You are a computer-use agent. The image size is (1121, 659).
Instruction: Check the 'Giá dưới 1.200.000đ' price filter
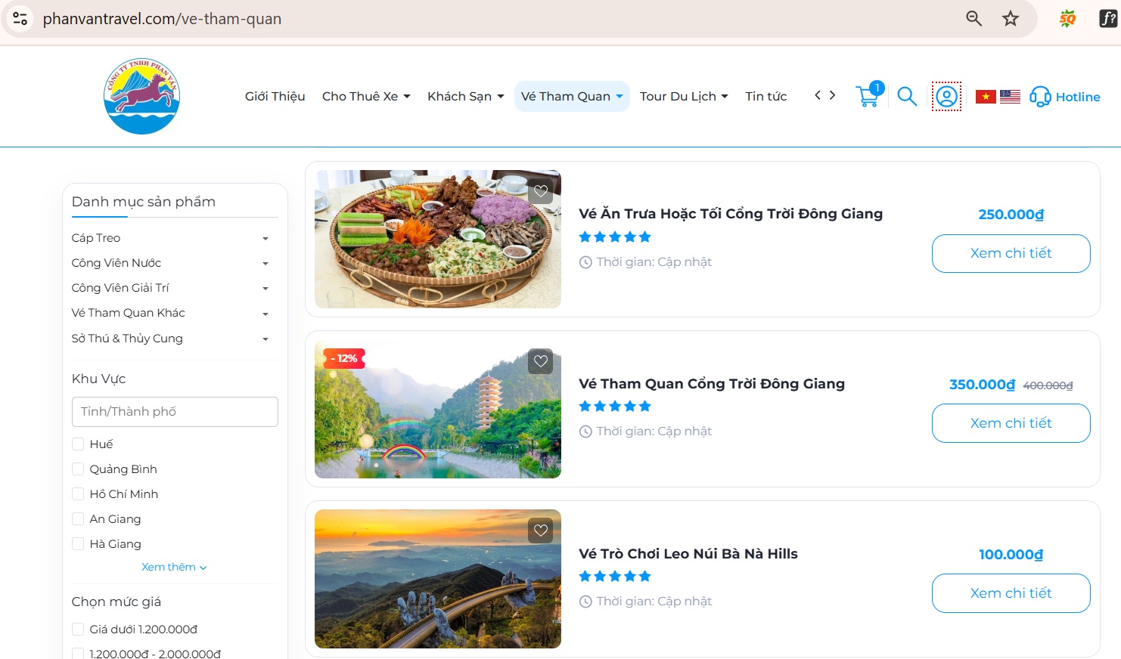[x=78, y=628]
